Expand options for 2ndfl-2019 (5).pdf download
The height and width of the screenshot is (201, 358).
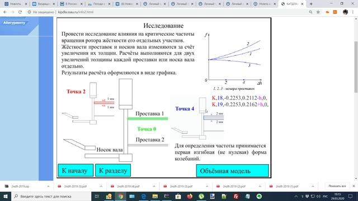[101, 186]
